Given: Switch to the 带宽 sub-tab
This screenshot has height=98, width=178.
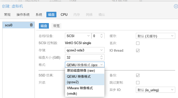Looking at the screenshot, I should click(56, 26).
